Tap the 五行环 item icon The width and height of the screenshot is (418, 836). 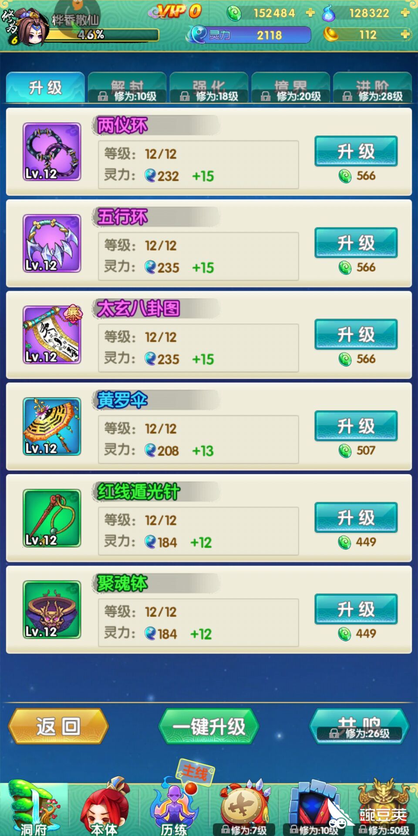52,243
